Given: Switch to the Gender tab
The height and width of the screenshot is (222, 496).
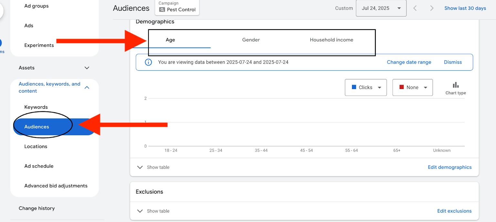Looking at the screenshot, I should (x=251, y=40).
